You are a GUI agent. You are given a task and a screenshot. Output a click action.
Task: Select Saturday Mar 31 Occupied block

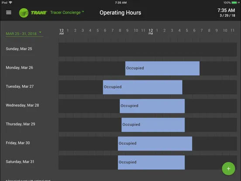[151, 163]
